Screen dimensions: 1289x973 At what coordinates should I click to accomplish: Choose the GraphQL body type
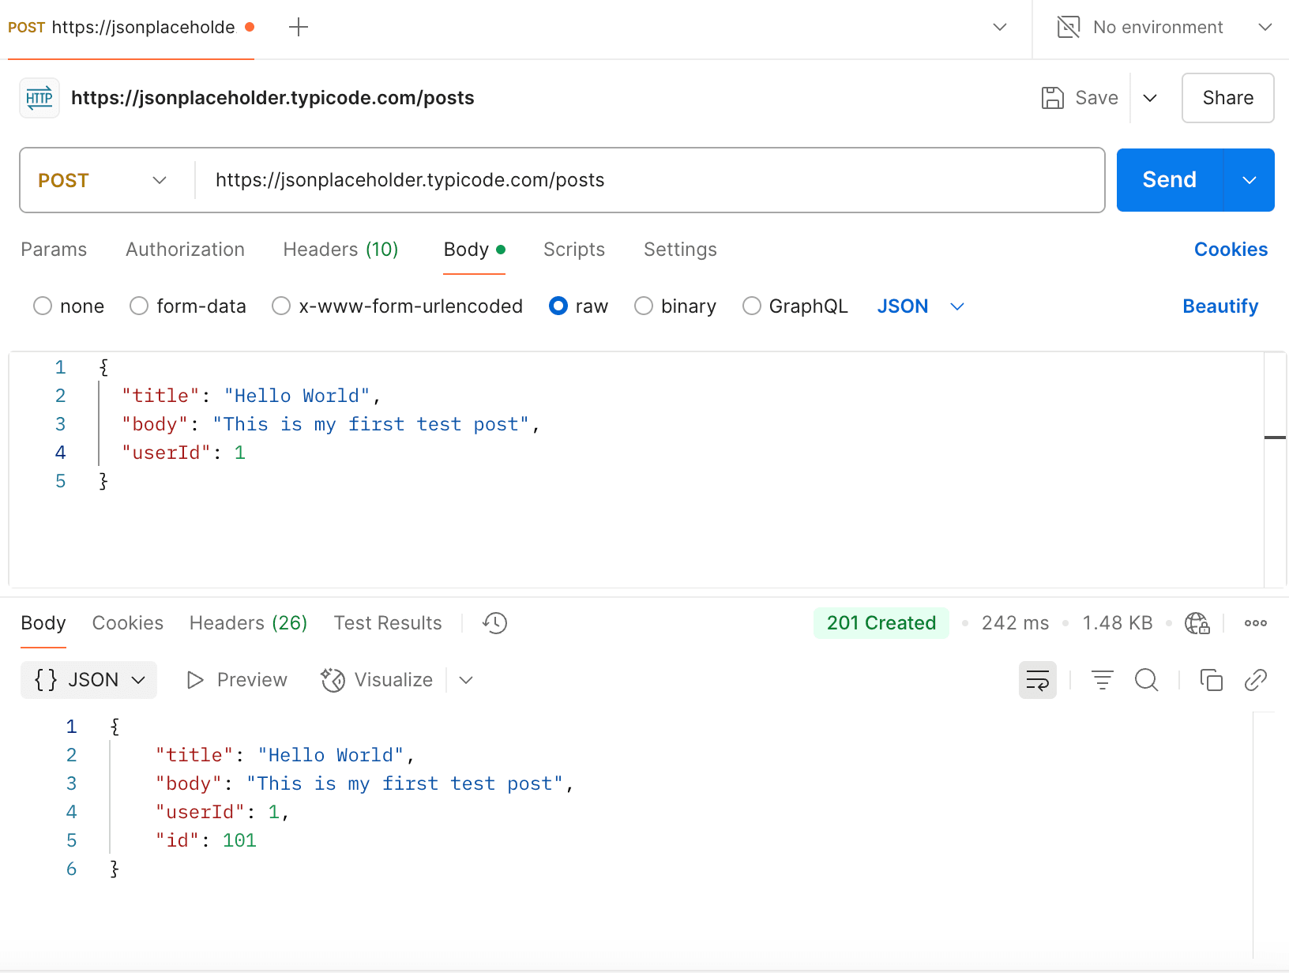[x=752, y=306]
